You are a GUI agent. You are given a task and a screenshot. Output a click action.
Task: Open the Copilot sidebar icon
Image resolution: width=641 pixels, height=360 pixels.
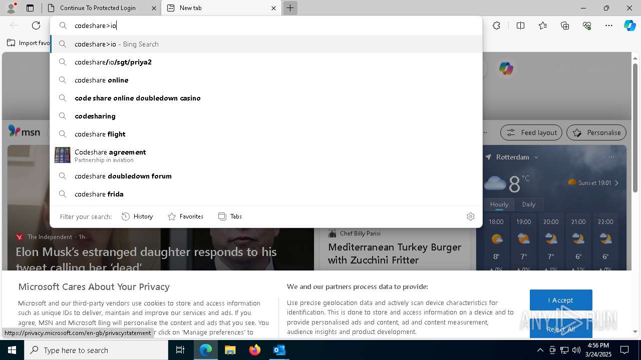(x=629, y=25)
